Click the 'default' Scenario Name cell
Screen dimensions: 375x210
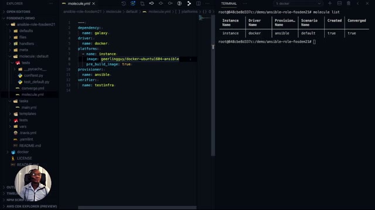(308, 33)
